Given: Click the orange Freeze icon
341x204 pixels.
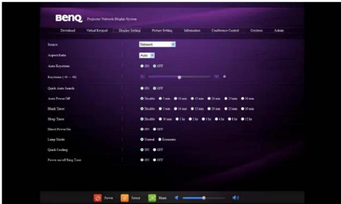Looking at the screenshot, I should [x=125, y=198].
